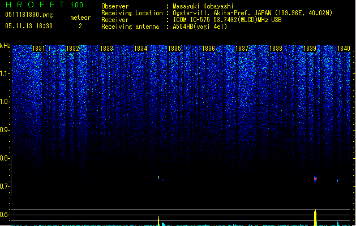
Task: Click the 1.1 kHz axis label
Action: pyautogui.click(x=5, y=73)
